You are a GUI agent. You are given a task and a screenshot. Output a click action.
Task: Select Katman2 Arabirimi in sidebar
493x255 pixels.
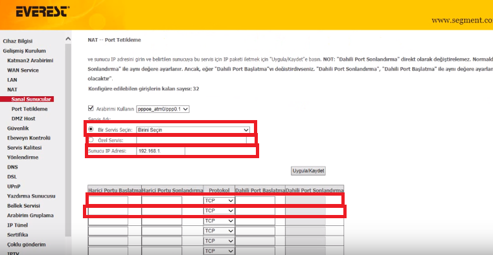pyautogui.click(x=30, y=61)
